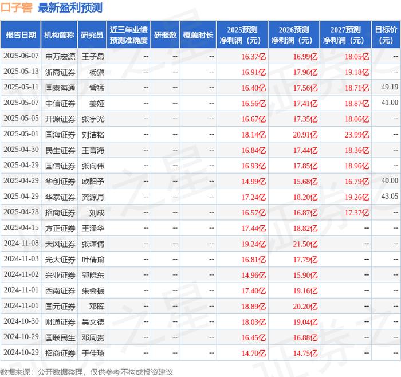Viewport: 401px width, 377px height.
Task: Click the 国联民生 institution cell
Action: tap(60, 337)
